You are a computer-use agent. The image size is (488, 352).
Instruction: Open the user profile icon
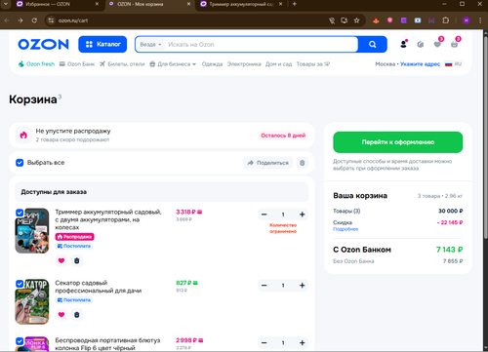(x=403, y=44)
